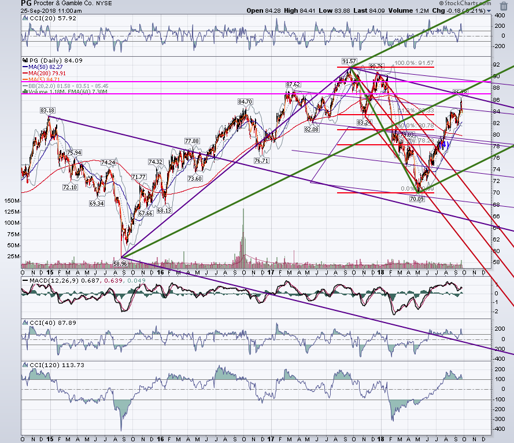Click the 77.88 price label
514x443 pixels.
coord(192,141)
